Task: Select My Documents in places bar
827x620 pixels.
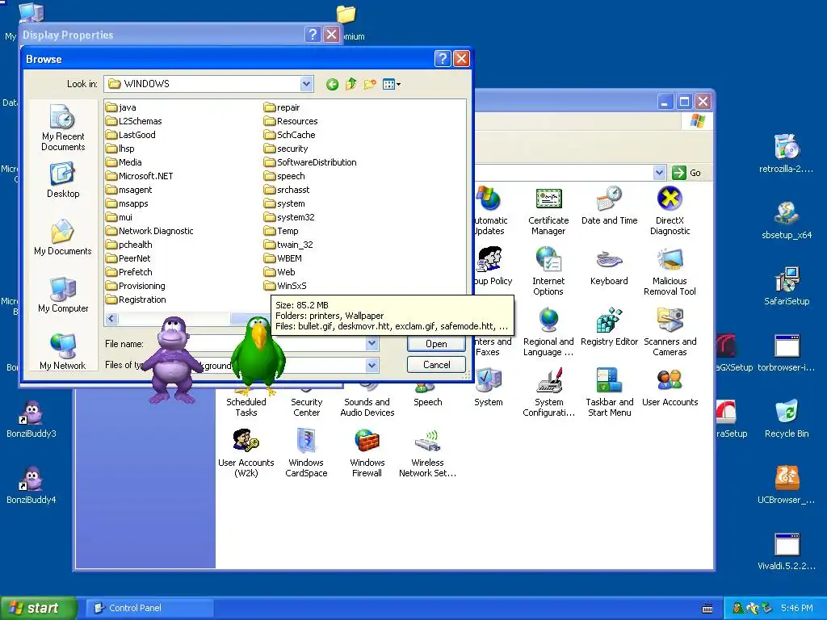Action: point(63,237)
